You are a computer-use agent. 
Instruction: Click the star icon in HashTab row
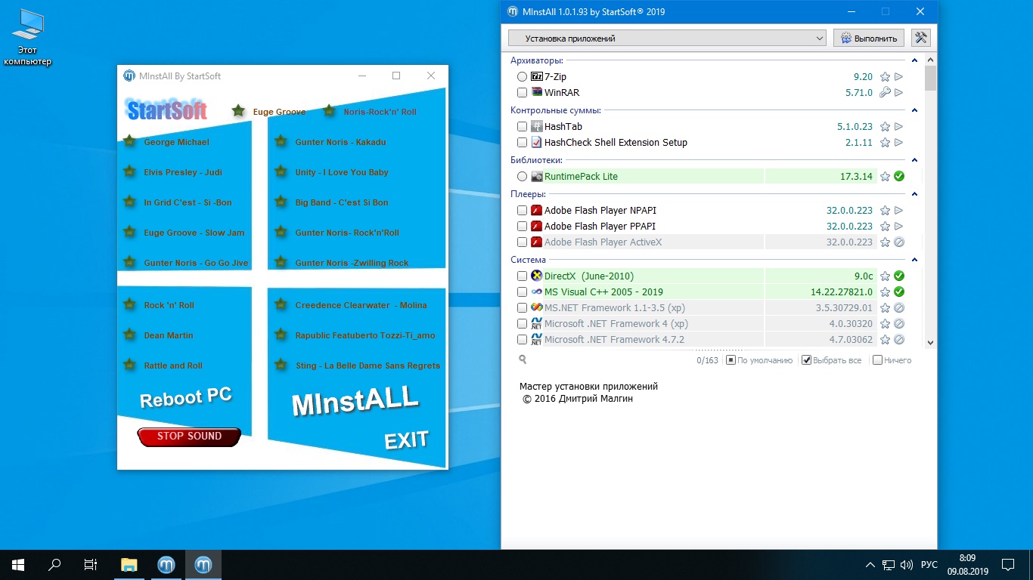tap(885, 127)
